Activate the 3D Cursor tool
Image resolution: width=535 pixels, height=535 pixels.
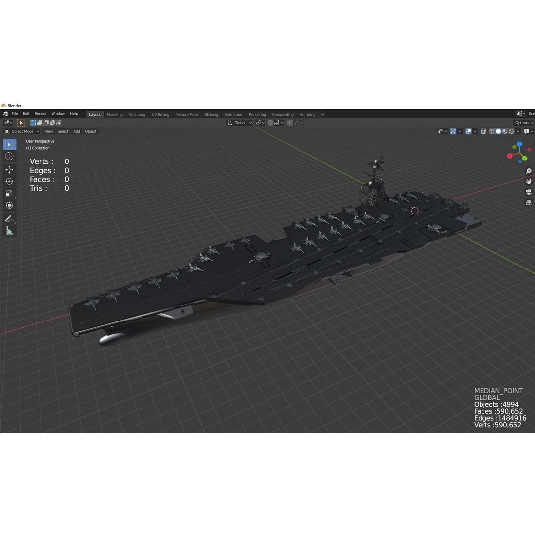point(9,156)
